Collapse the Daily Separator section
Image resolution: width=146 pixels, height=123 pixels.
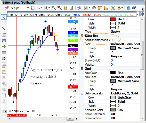[x=82, y=93]
